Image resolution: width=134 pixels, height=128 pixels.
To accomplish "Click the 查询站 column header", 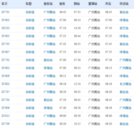I will pos(93,4).
